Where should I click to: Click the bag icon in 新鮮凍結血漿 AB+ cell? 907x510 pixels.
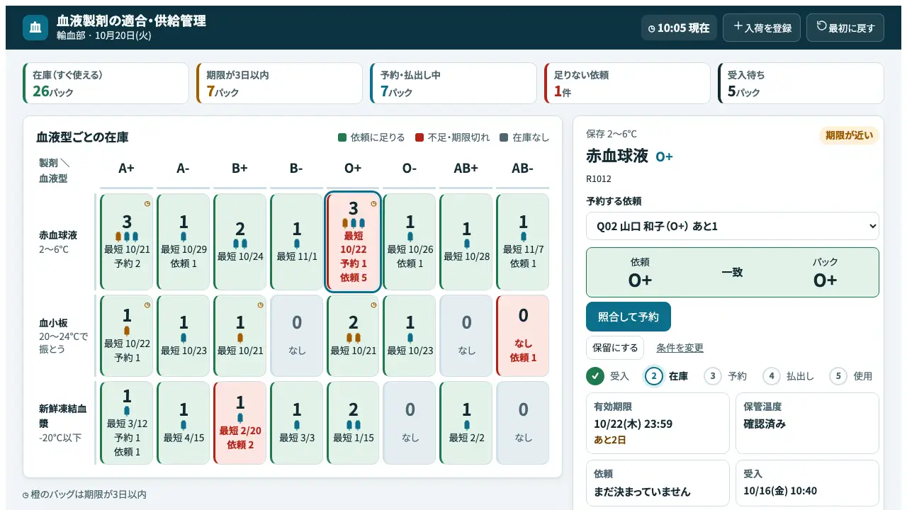467,425
